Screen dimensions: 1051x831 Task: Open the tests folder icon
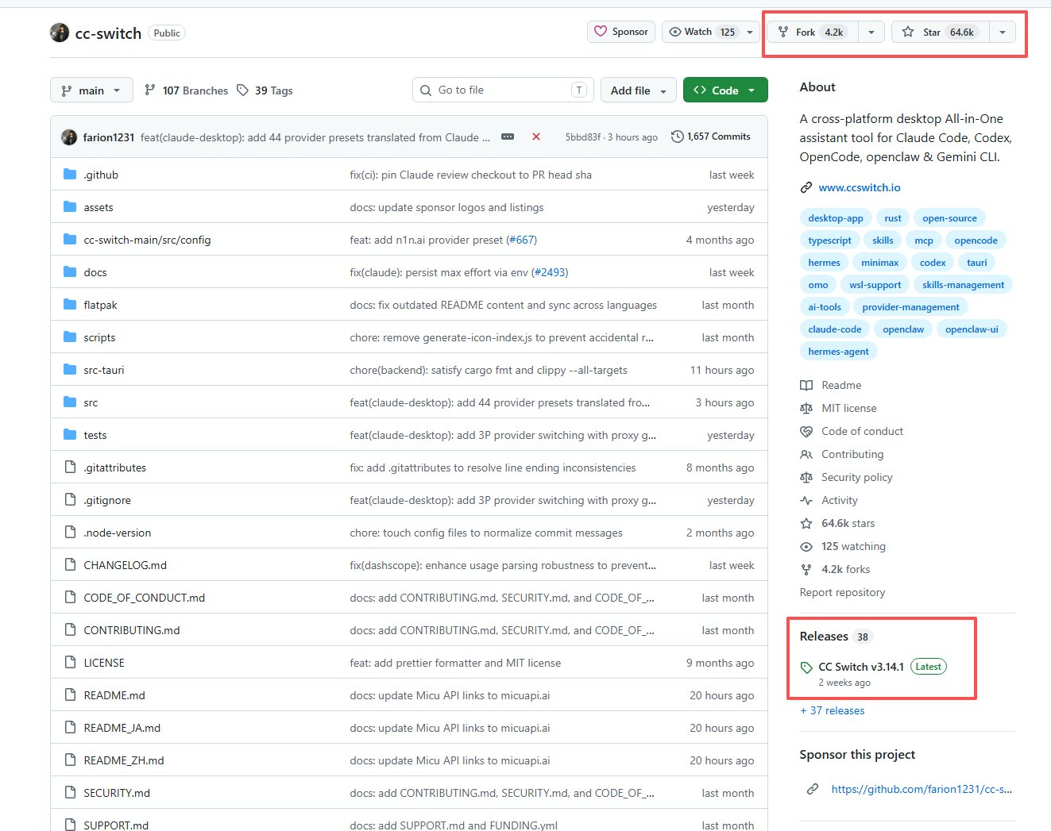[x=70, y=435]
